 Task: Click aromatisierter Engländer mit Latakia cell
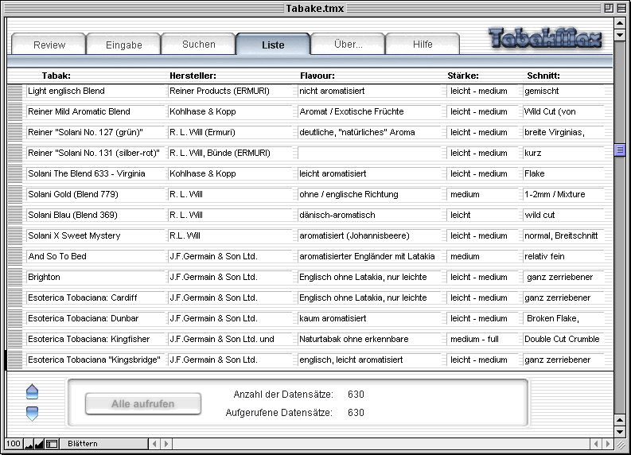click(369, 256)
